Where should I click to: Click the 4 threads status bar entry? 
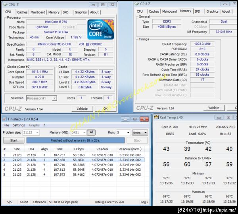click(x=39, y=202)
